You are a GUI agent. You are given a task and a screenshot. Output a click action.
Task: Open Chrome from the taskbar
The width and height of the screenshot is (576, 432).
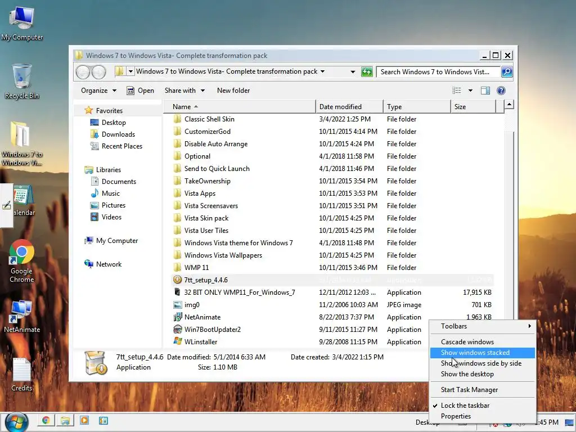pos(46,421)
